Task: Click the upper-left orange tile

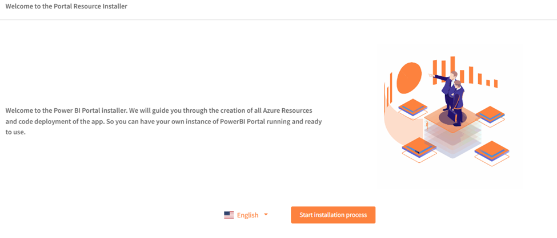Action: pos(414,106)
